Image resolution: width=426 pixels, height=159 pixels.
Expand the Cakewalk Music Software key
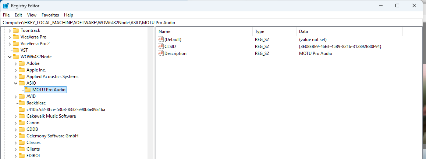(x=16, y=116)
